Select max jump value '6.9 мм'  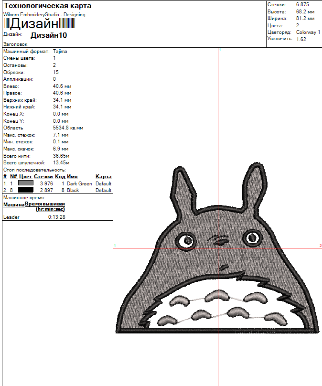click(x=61, y=149)
